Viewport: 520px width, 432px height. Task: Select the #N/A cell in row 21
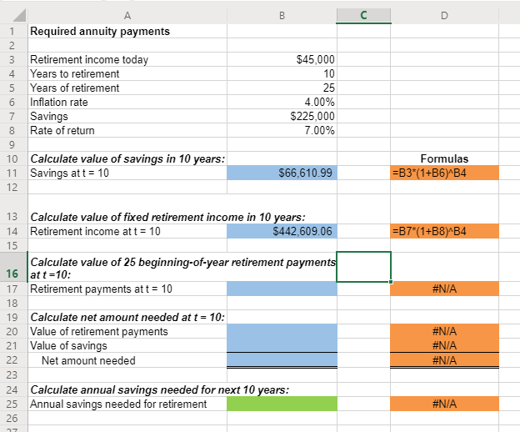point(444,345)
